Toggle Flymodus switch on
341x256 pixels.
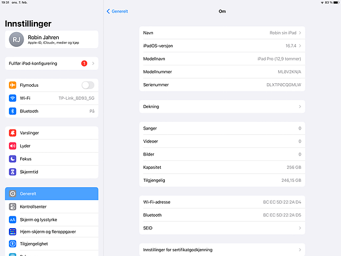(x=88, y=85)
